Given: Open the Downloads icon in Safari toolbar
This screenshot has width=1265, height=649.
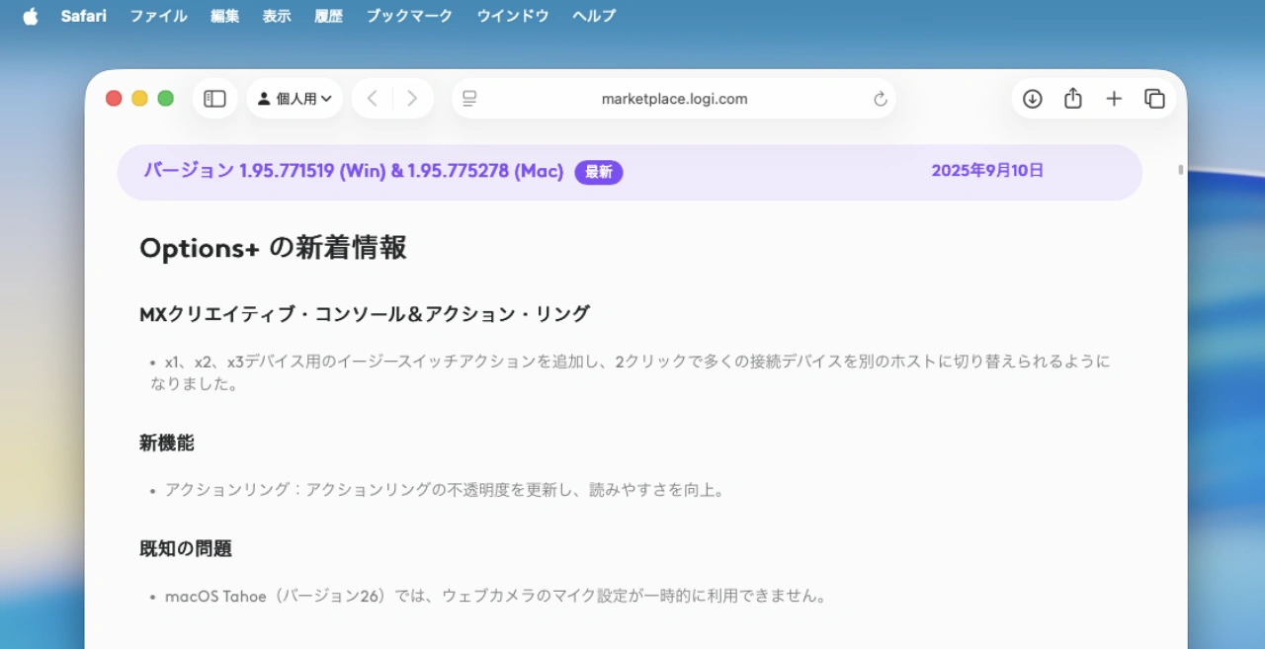Looking at the screenshot, I should [1032, 98].
